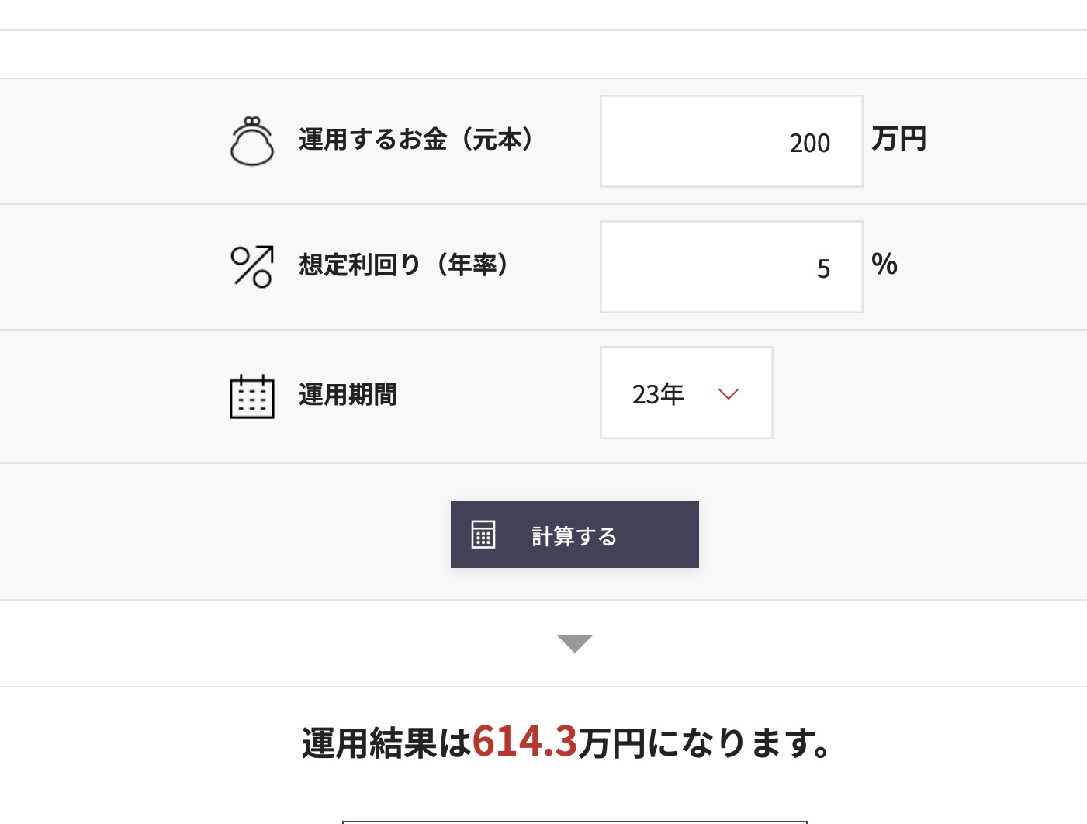Click the 運用結果は result sentence
1087x824 pixels.
tap(566, 743)
